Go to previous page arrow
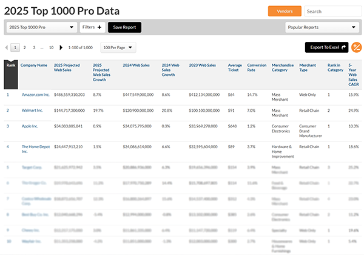The width and height of the screenshot is (364, 255). click(x=6, y=47)
